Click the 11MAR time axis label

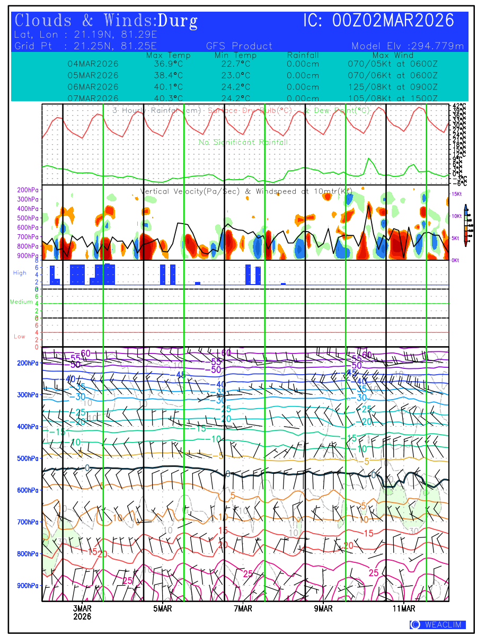click(403, 609)
